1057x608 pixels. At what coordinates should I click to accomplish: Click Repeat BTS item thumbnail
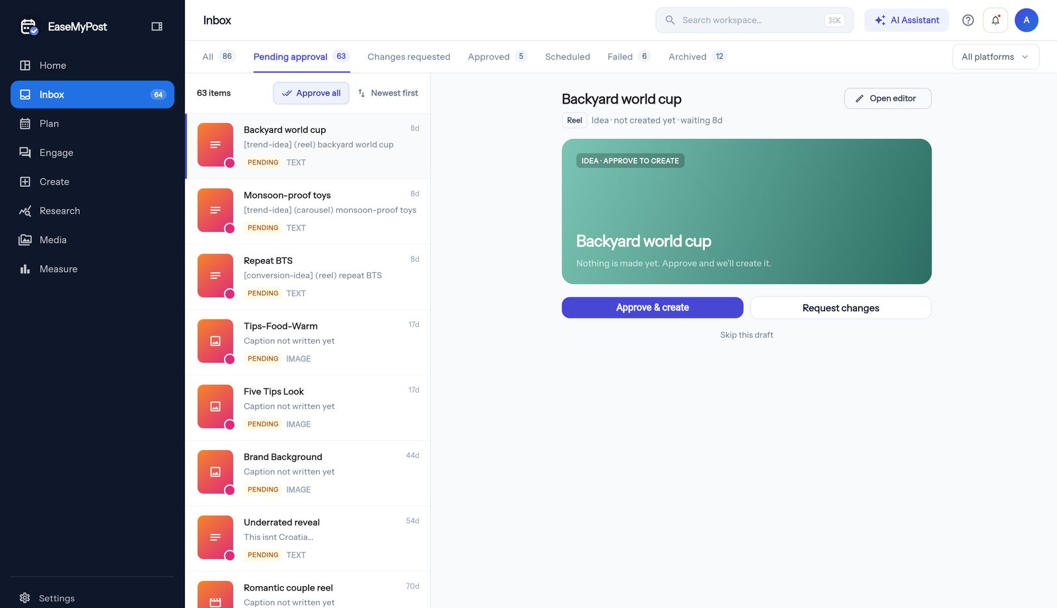[215, 276]
